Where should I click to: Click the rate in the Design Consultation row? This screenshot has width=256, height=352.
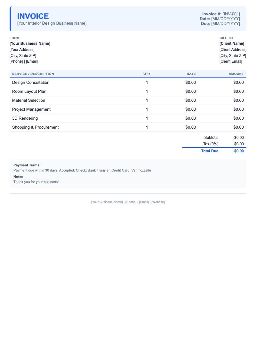[191, 83]
